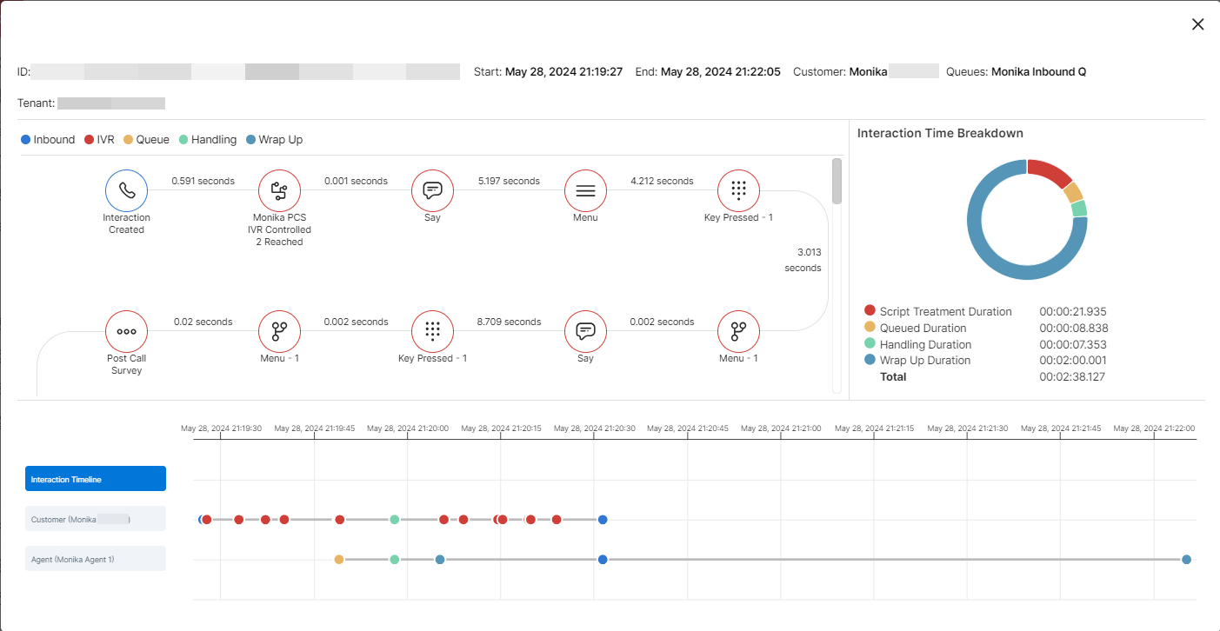The width and height of the screenshot is (1220, 631).
Task: Select the Say node between 0.001 and 5.197 seconds
Action: click(432, 190)
